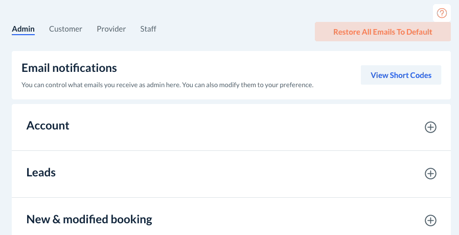Click blank area in New & modified booking row
The image size is (459, 235).
click(x=286, y=220)
